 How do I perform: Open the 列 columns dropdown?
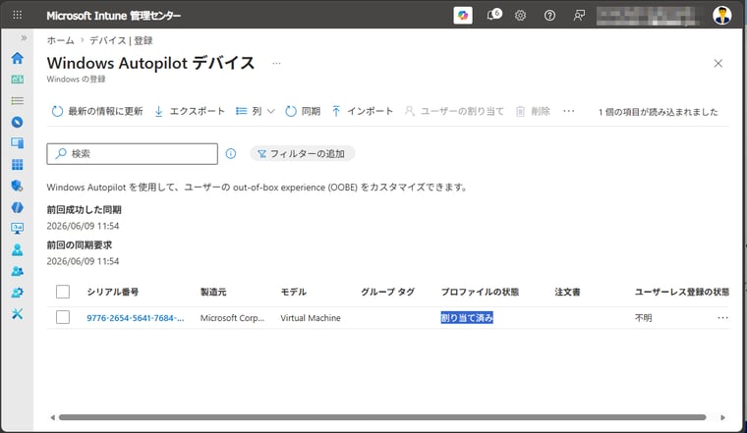256,111
